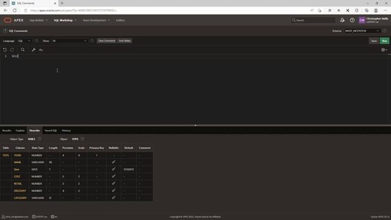Click the Administration user icon
Image resolution: width=391 pixels, height=220 pixels.
pyautogui.click(x=342, y=20)
